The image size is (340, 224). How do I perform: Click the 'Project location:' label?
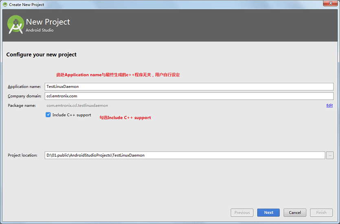(x=22, y=155)
